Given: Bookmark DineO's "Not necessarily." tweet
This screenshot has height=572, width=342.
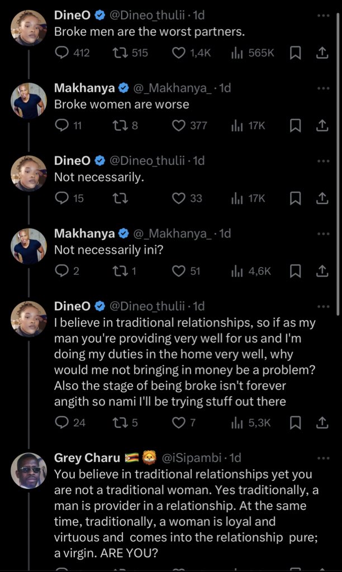Looking at the screenshot, I should click(x=295, y=198).
